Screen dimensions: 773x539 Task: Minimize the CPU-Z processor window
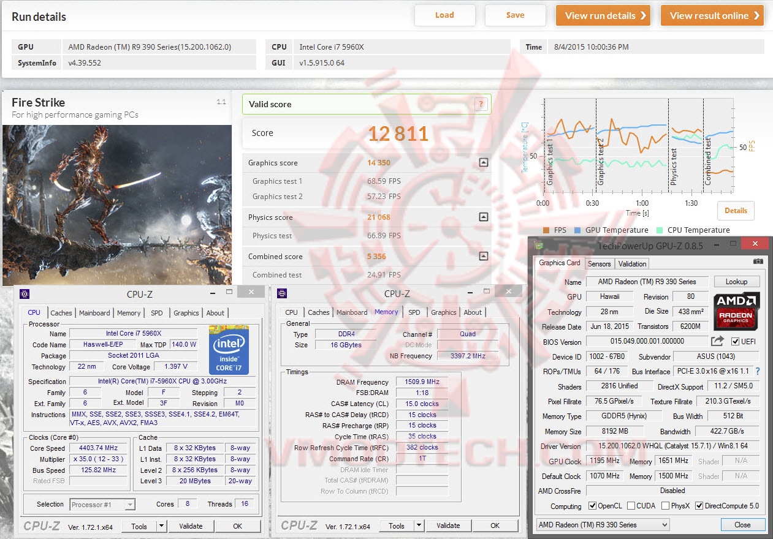tap(212, 293)
